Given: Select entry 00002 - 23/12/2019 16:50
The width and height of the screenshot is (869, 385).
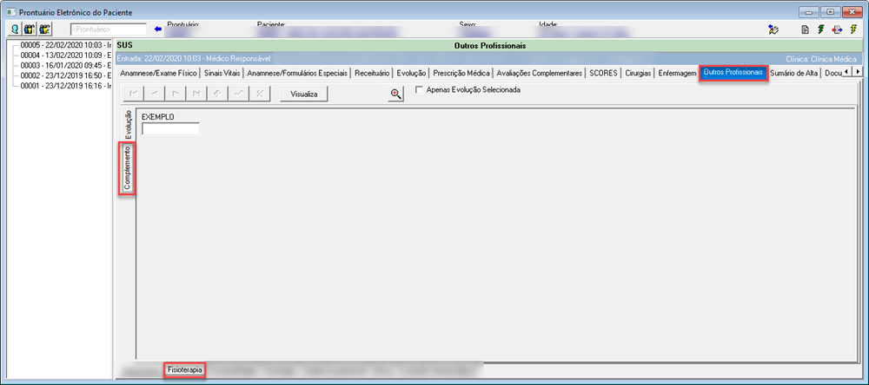Looking at the screenshot, I should pyautogui.click(x=66, y=75).
